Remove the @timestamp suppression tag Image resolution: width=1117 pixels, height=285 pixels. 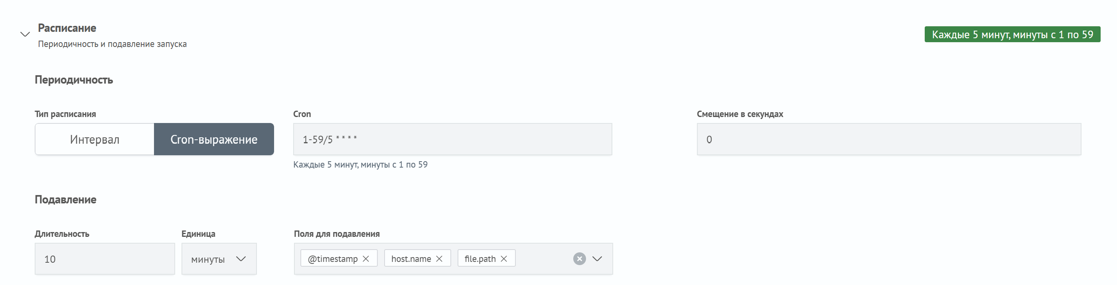(x=366, y=259)
